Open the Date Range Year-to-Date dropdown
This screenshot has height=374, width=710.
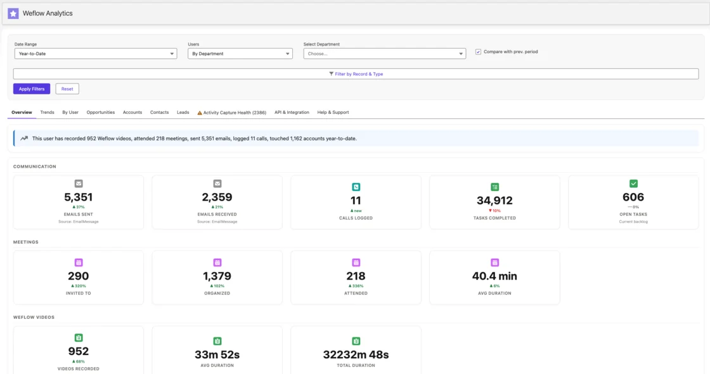(96, 54)
